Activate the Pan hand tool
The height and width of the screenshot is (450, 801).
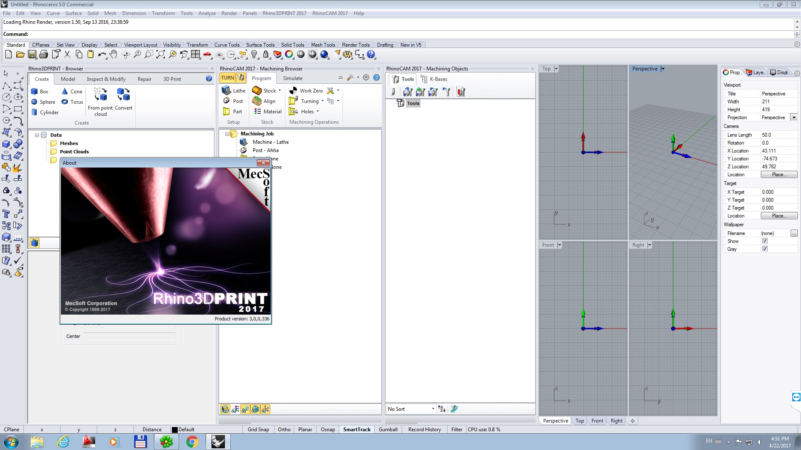pyautogui.click(x=113, y=55)
